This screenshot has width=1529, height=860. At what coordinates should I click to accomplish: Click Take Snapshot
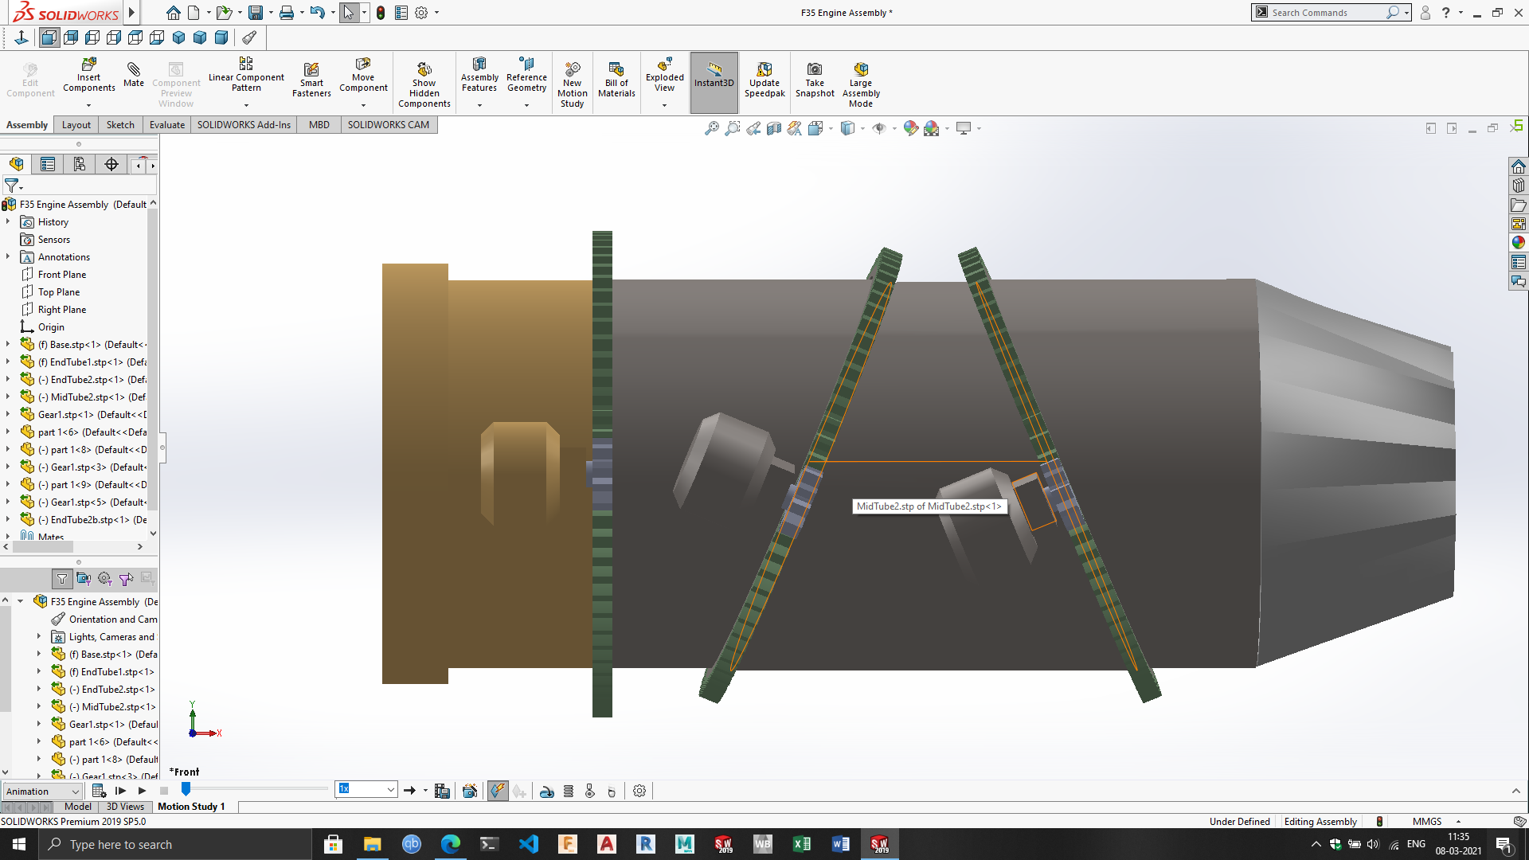click(815, 80)
